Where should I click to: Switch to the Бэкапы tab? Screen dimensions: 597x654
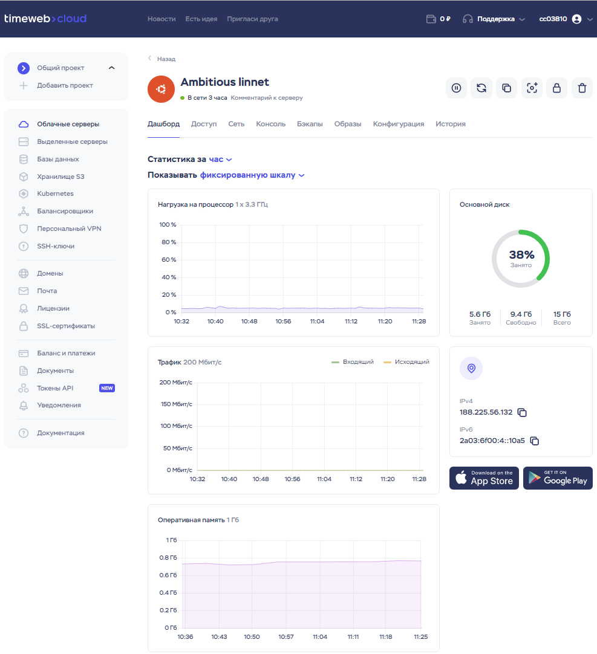pyautogui.click(x=310, y=124)
